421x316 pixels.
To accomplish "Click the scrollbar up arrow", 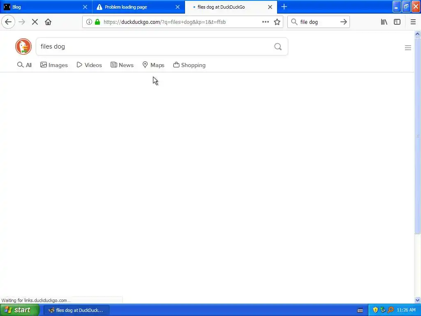I will [x=417, y=34].
